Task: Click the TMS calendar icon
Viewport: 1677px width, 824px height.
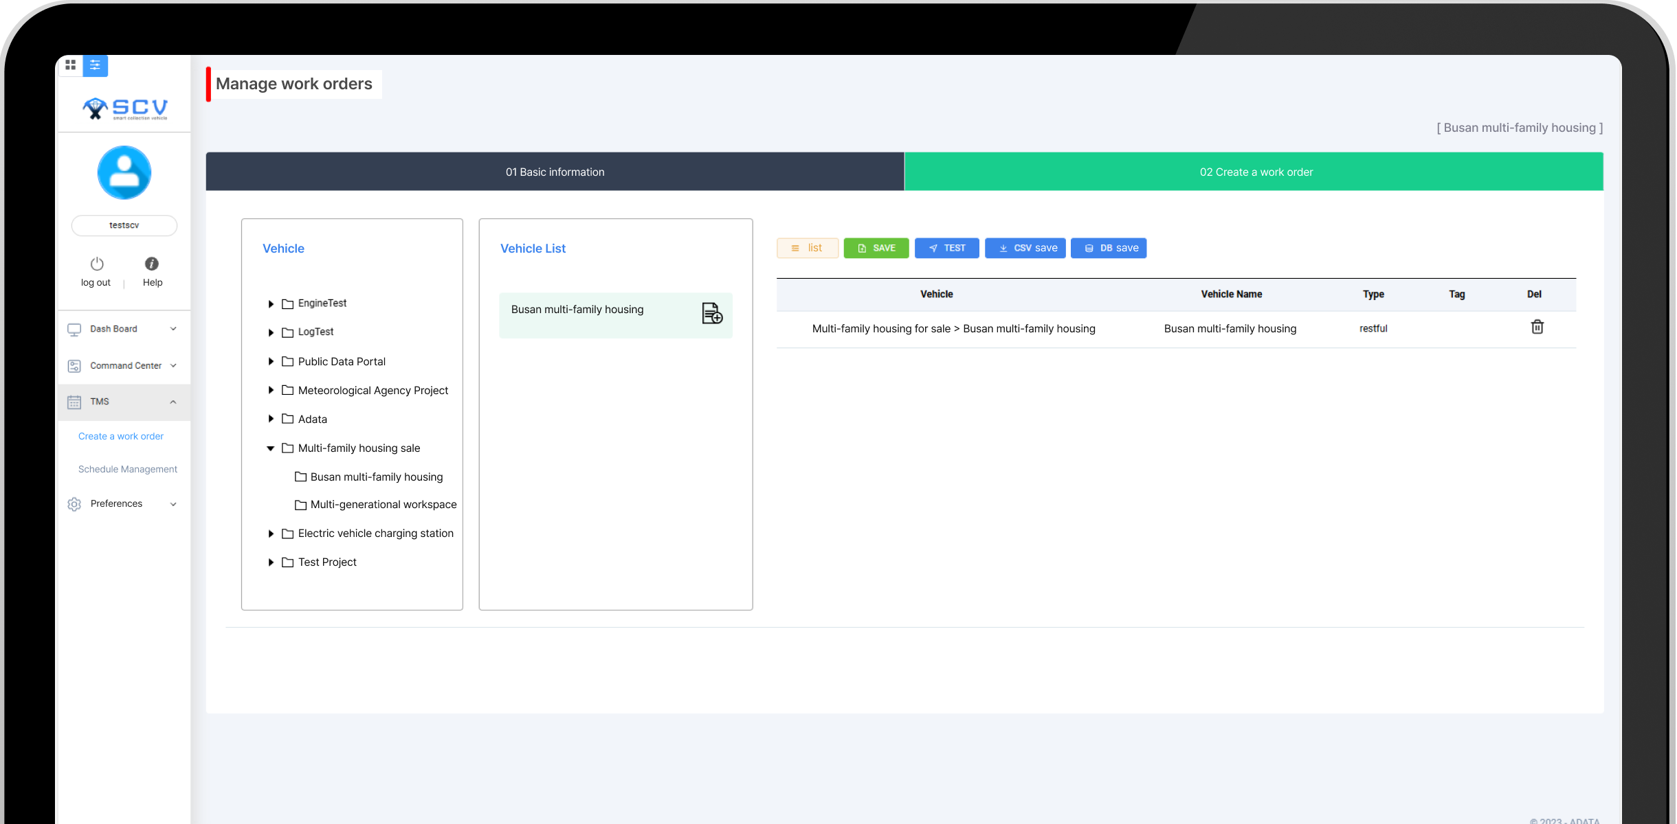Action: 74,402
